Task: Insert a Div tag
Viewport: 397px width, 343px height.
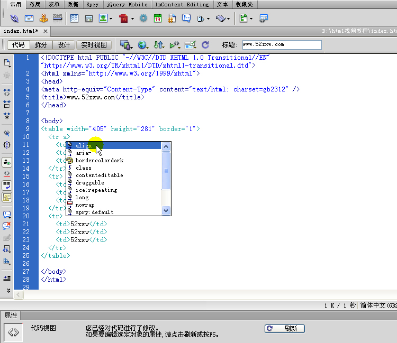Action: point(89,18)
